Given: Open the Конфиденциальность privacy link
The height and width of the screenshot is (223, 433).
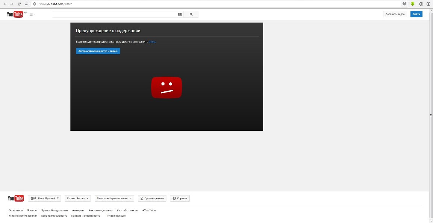Looking at the screenshot, I should [54, 215].
